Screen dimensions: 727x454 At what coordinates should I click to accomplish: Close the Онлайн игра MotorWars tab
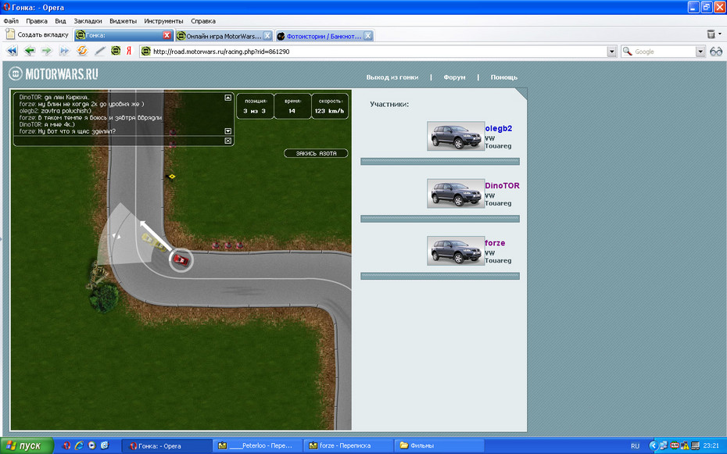click(267, 36)
